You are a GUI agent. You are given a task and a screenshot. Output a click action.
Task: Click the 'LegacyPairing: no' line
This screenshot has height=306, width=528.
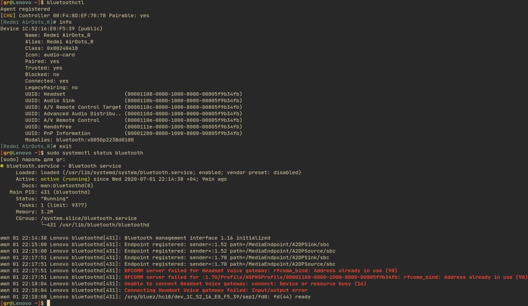(52, 88)
